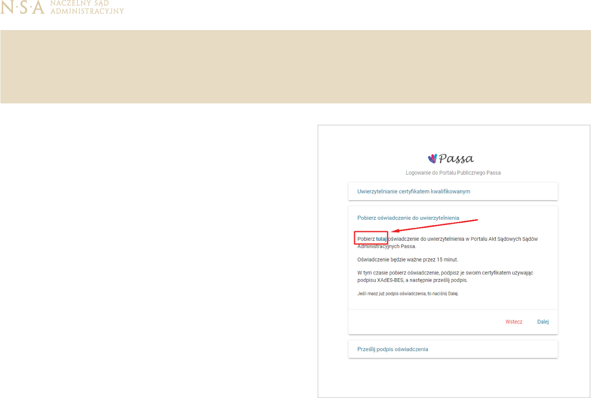Click the N·S·A logo in header
This screenshot has width=591, height=398.
(x=22, y=7)
